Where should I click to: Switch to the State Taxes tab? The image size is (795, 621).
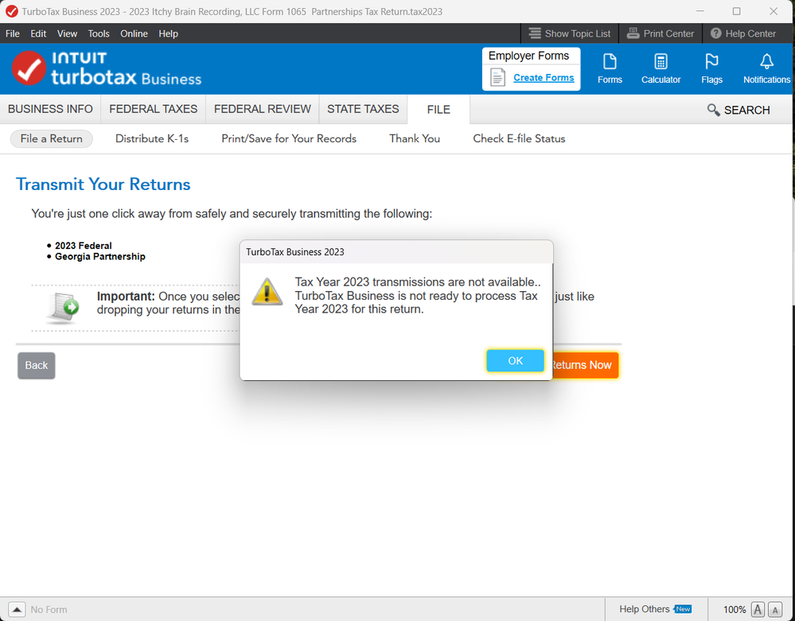point(363,110)
